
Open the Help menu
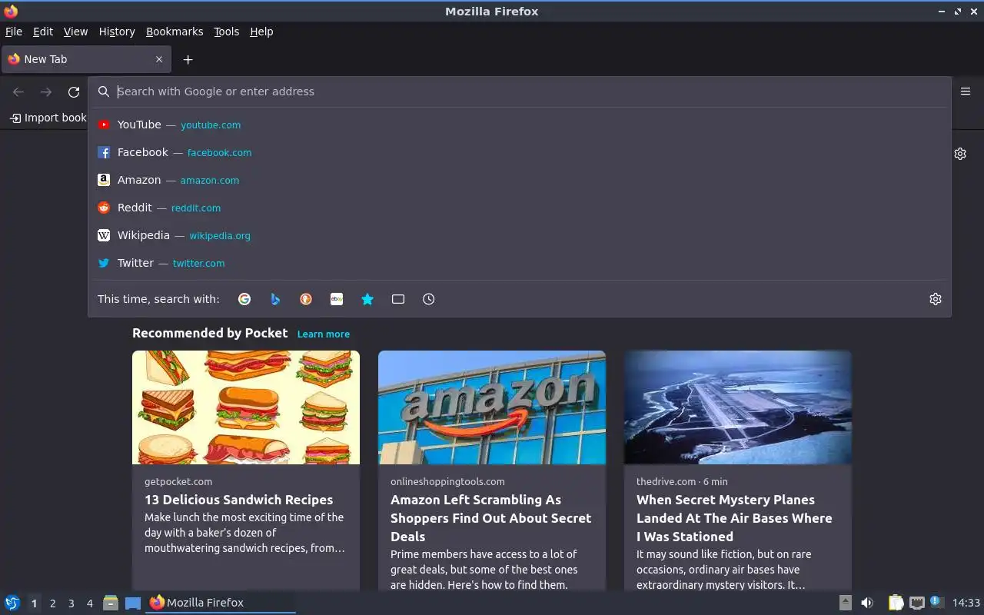pos(261,32)
